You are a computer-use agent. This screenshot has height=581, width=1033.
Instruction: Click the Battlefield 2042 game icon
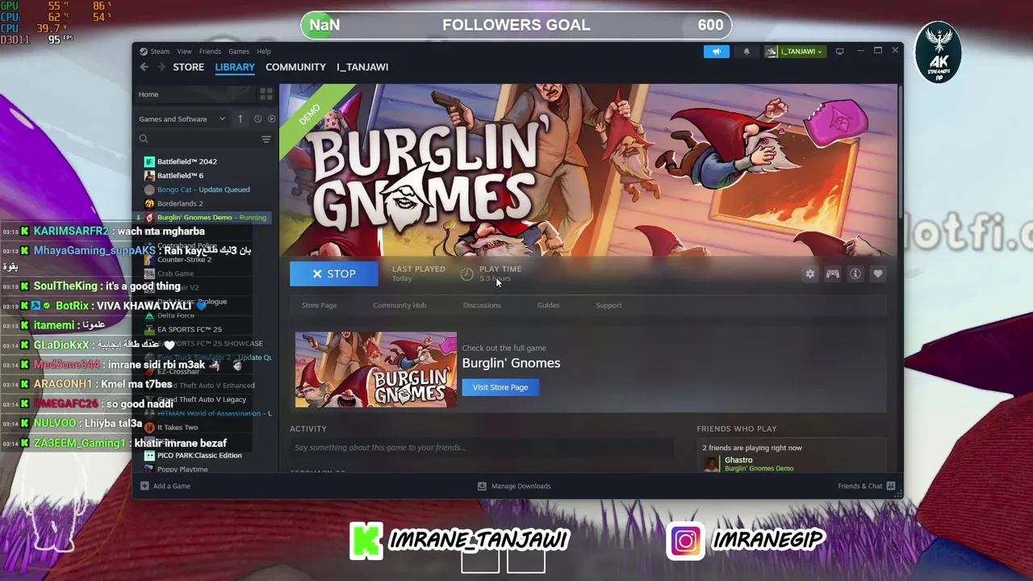149,161
